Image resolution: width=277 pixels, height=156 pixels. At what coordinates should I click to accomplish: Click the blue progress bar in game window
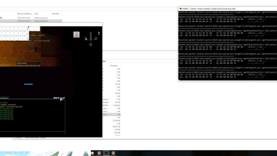coord(28,84)
